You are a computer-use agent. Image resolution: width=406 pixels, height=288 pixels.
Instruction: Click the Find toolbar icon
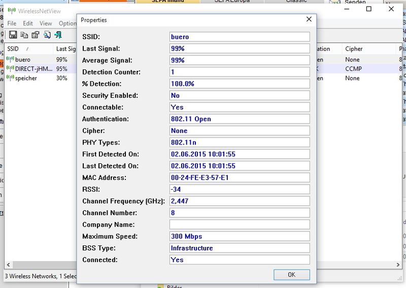tap(47, 34)
